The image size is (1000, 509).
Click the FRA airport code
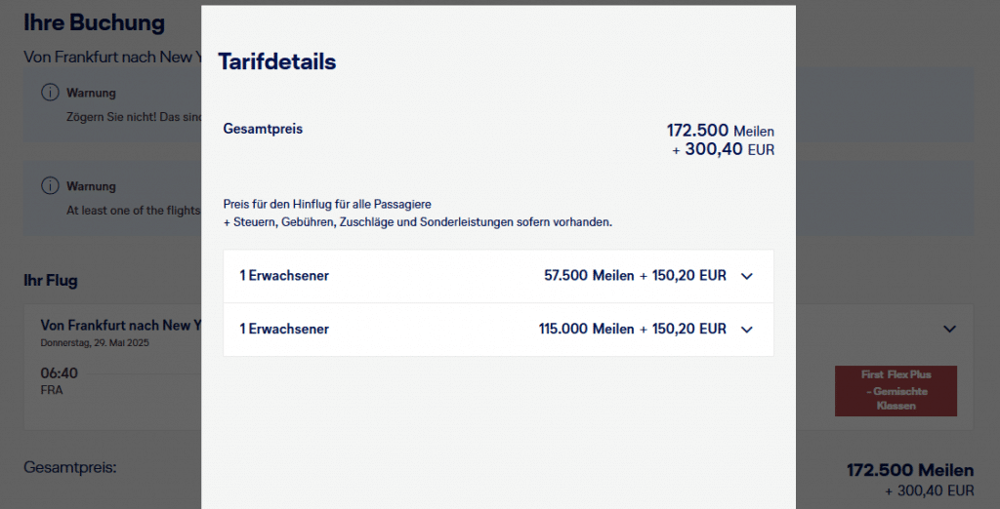52,389
